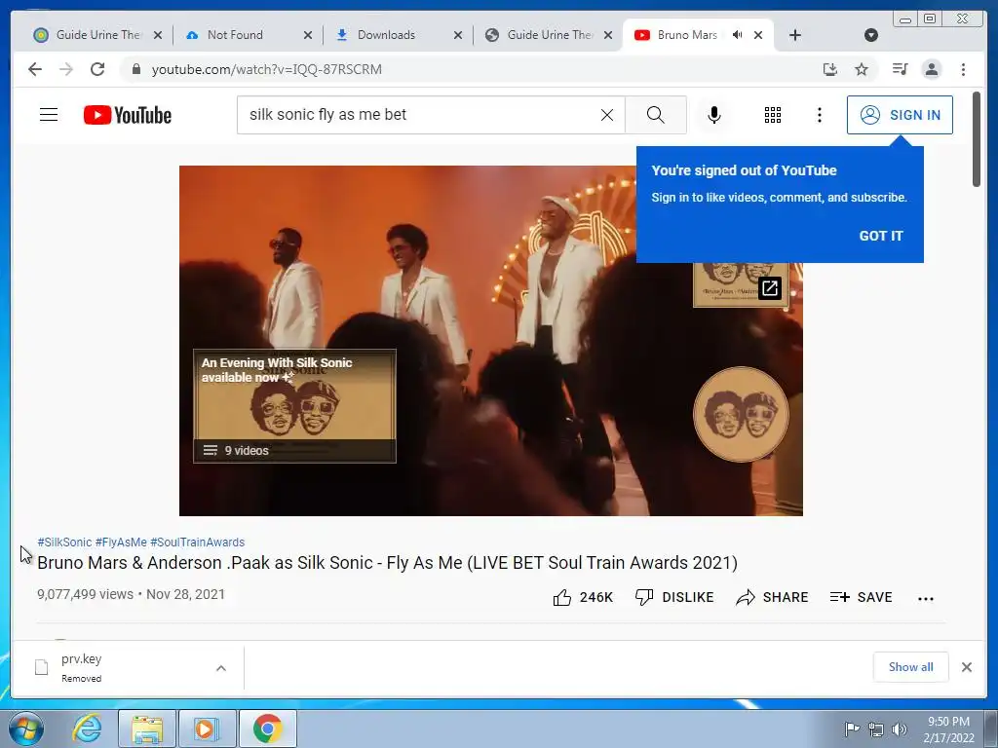The height and width of the screenshot is (748, 998).
Task: Click the round channel thumbnail on the video
Action: [741, 414]
